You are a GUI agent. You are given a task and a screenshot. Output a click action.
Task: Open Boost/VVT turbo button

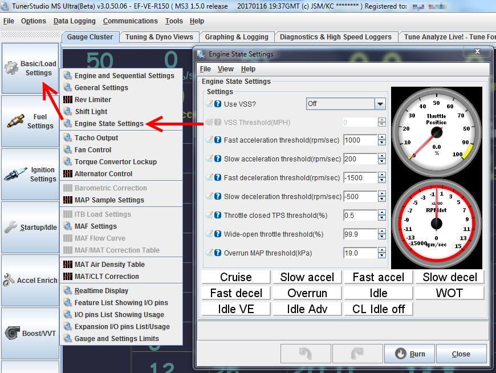pos(30,334)
